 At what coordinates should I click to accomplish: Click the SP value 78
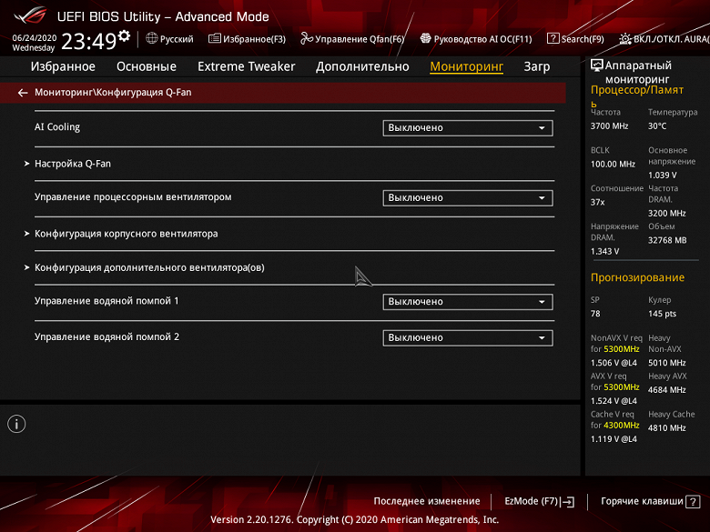pyautogui.click(x=595, y=314)
